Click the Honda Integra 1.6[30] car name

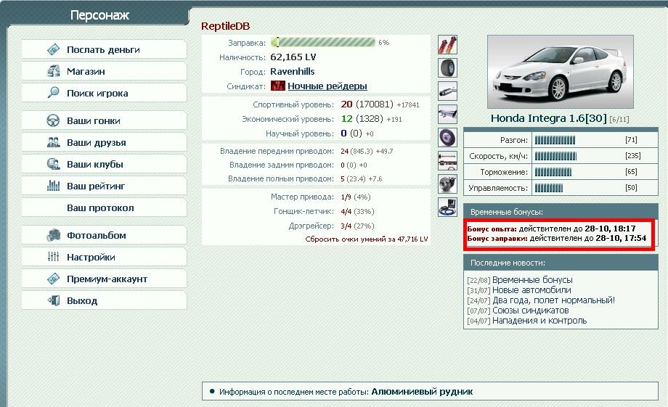click(x=548, y=118)
